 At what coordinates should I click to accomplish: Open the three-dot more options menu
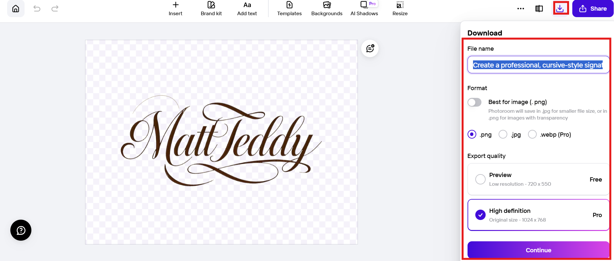click(521, 9)
